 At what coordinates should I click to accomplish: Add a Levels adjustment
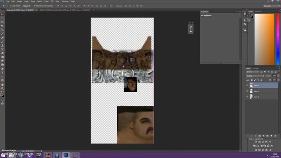coord(259,142)
